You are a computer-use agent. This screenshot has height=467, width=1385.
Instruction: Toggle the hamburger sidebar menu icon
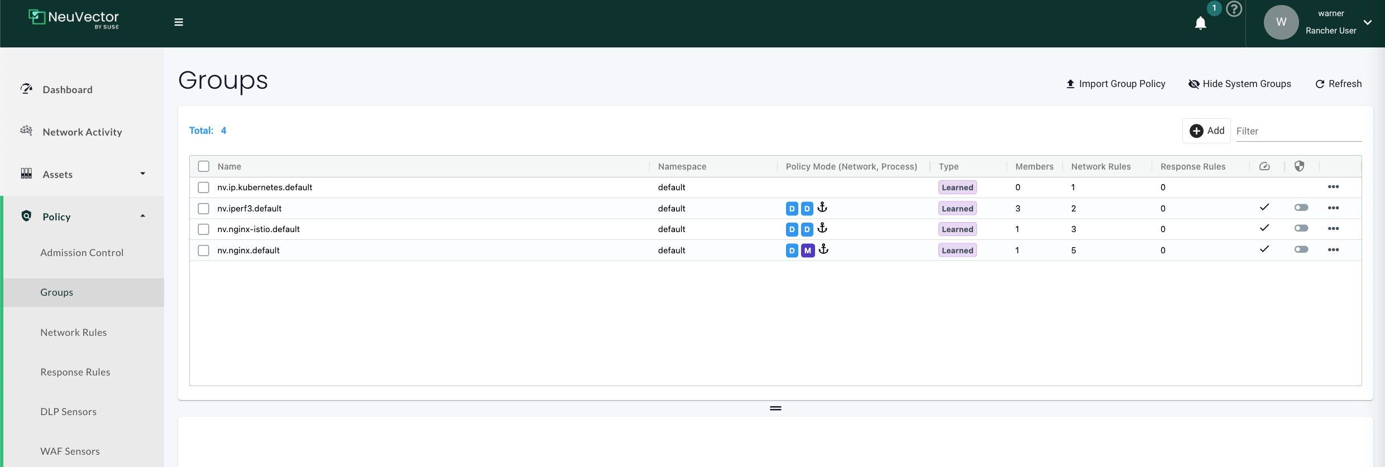179,22
